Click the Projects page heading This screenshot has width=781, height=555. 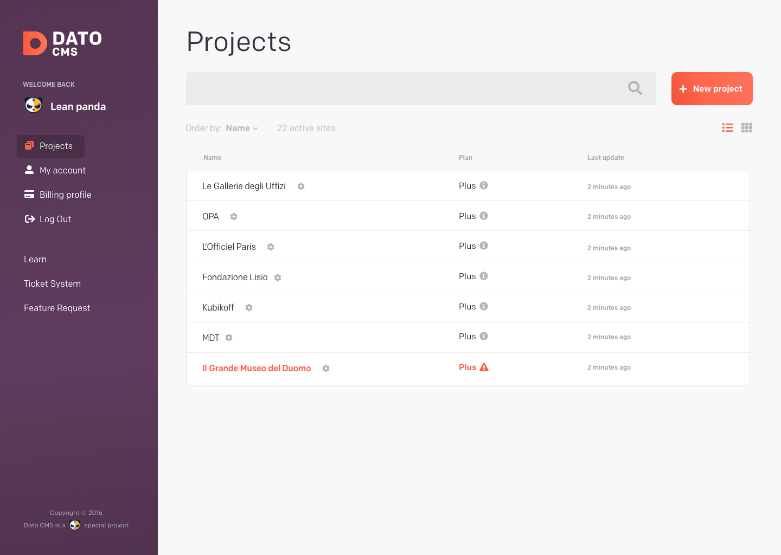[239, 42]
